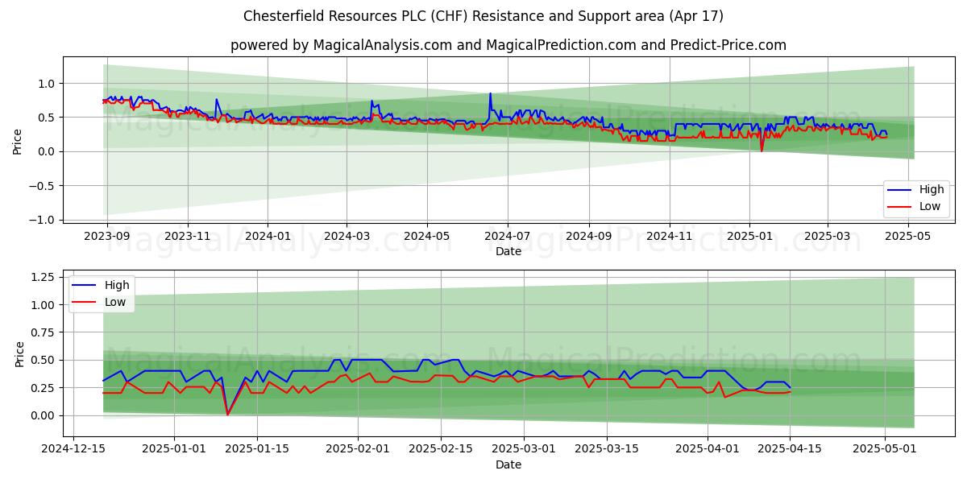Image resolution: width=967 pixels, height=483 pixels.
Task: Click the 2023-09 tick label
Action: coord(106,236)
